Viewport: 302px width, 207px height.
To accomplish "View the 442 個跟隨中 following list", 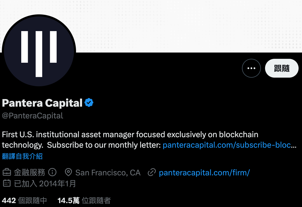I will click(24, 200).
